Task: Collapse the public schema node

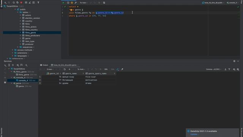Action: (15, 9)
